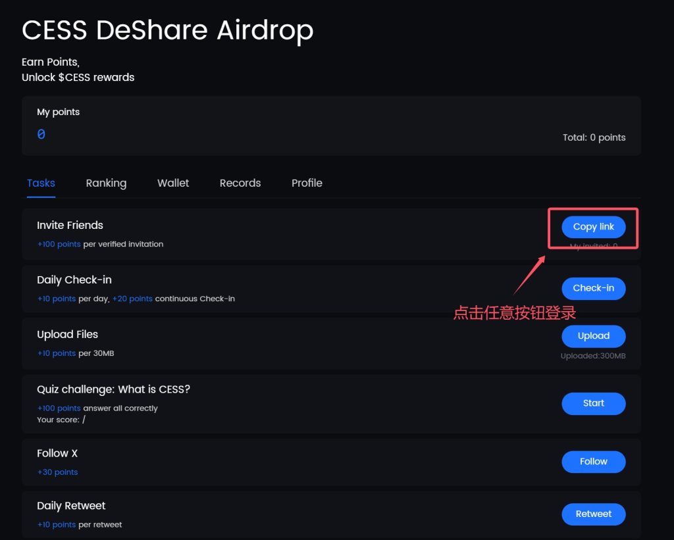The height and width of the screenshot is (540, 674).
Task: Start the CESS quiz challenge
Action: [593, 403]
